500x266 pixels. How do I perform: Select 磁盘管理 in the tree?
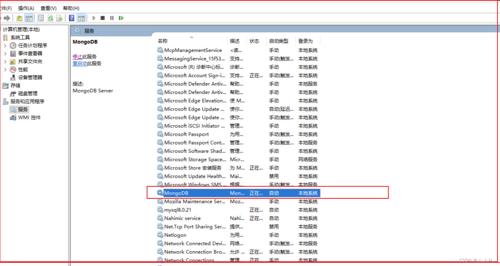tap(28, 93)
